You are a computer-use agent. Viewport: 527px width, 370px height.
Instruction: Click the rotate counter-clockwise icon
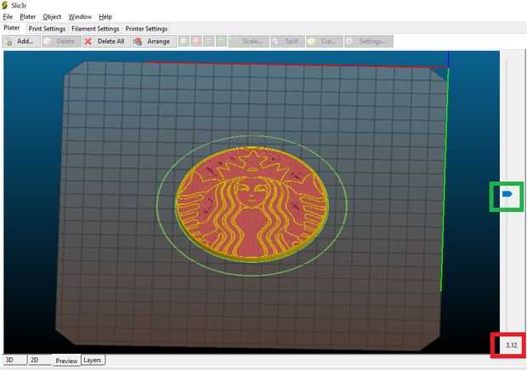click(209, 42)
